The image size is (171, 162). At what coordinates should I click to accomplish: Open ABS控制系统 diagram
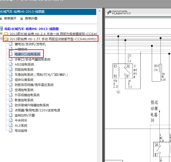pyautogui.click(x=24, y=64)
